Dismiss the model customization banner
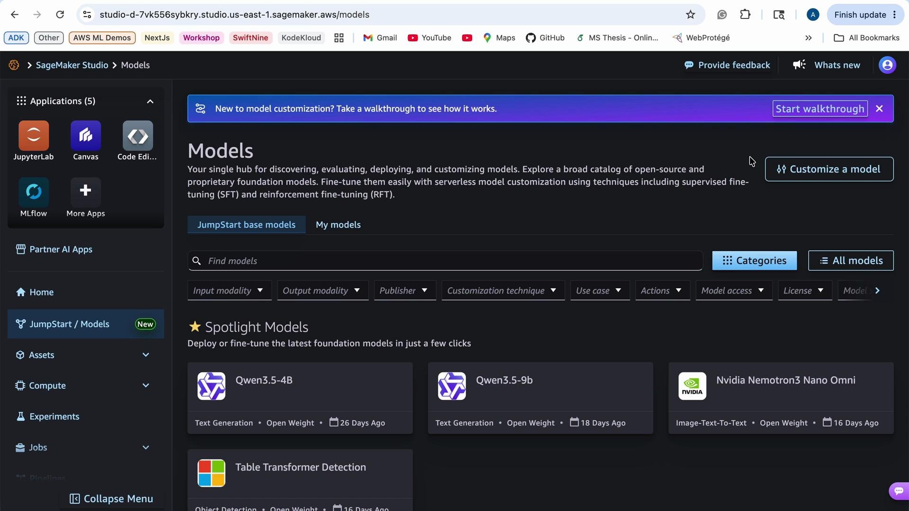Screen dimensions: 909x511 tap(879, 109)
